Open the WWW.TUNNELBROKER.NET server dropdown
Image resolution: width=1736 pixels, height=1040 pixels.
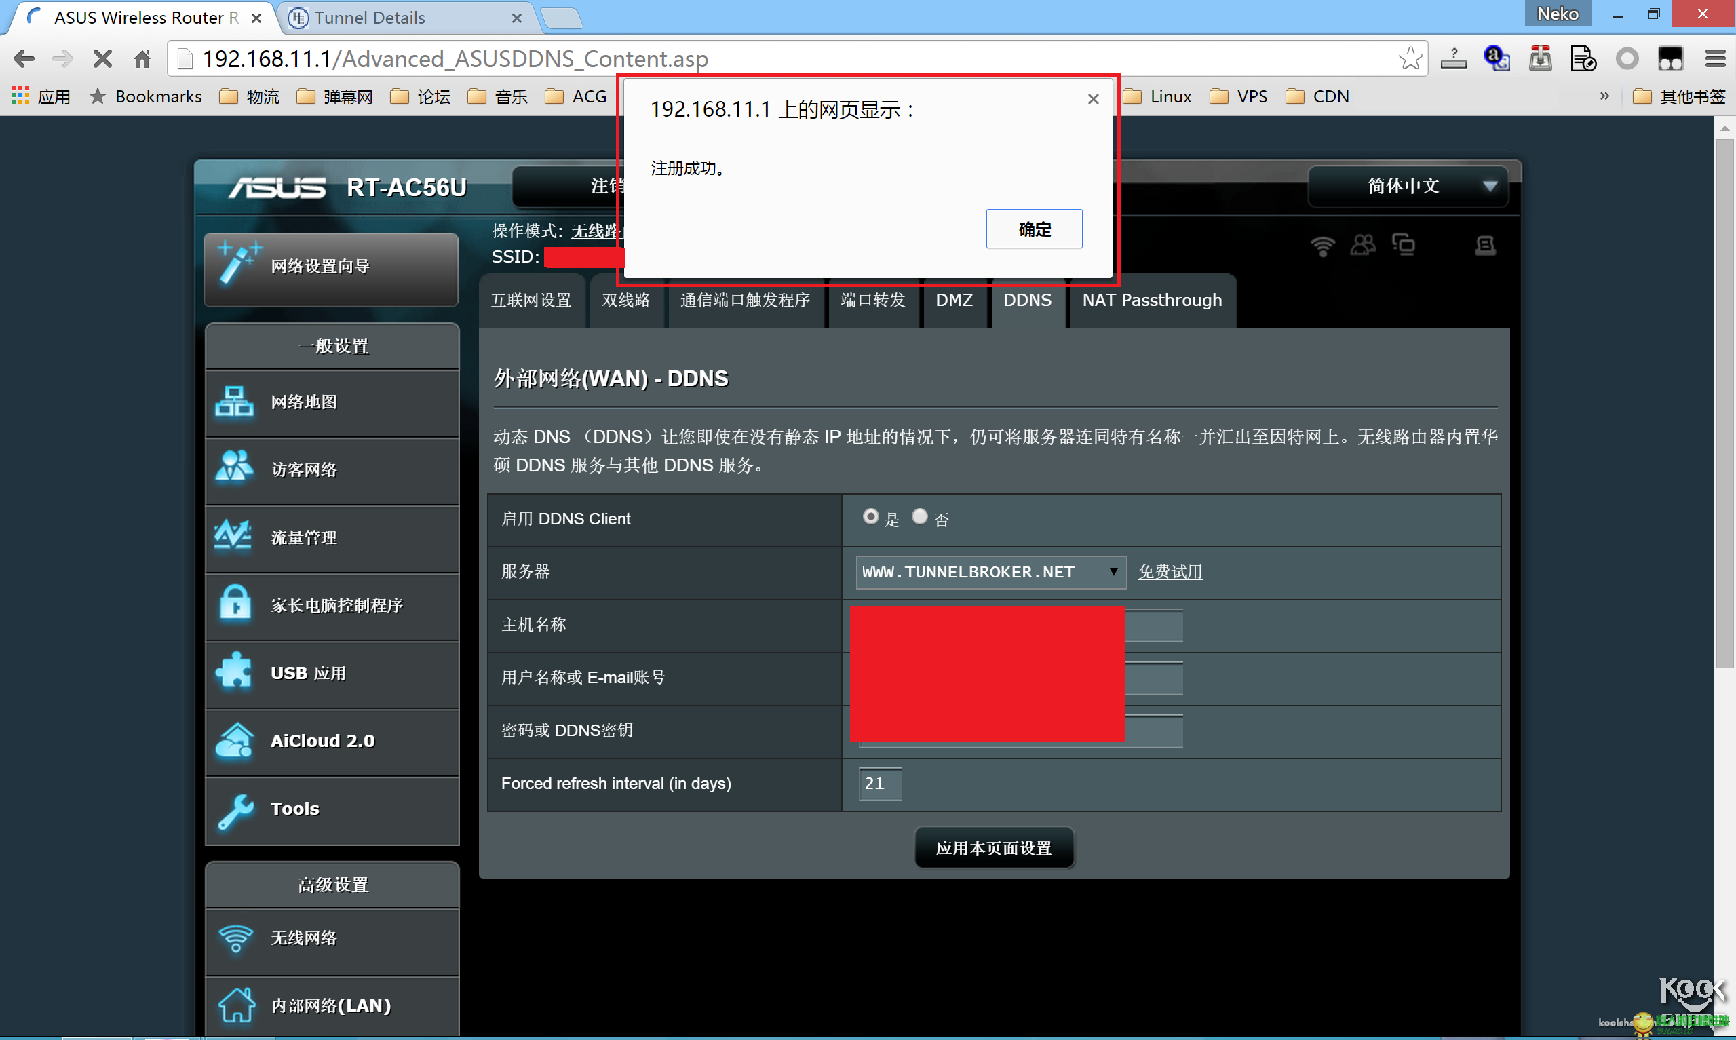click(x=990, y=573)
